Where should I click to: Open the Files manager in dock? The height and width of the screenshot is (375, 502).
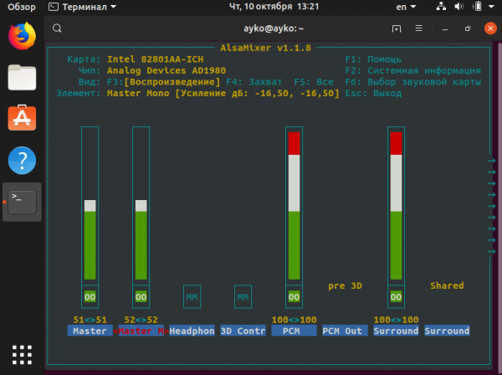(22, 77)
